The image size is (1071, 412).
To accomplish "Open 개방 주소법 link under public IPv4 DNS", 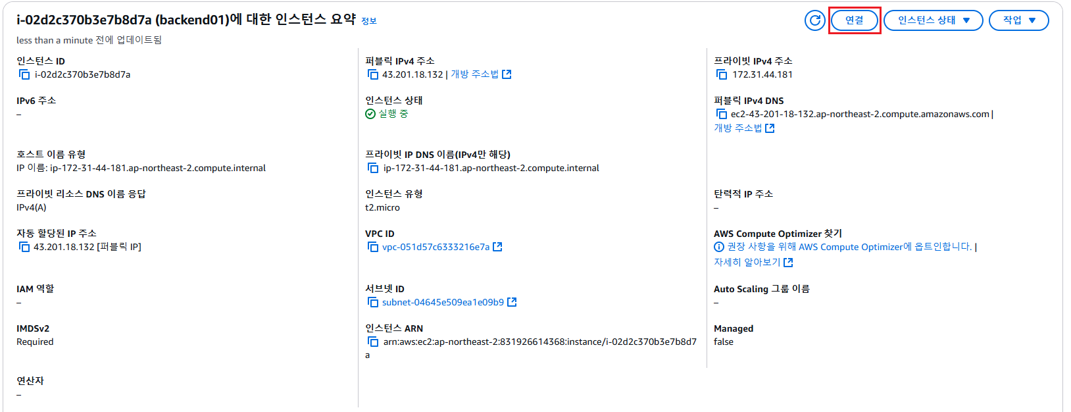I will tap(744, 128).
